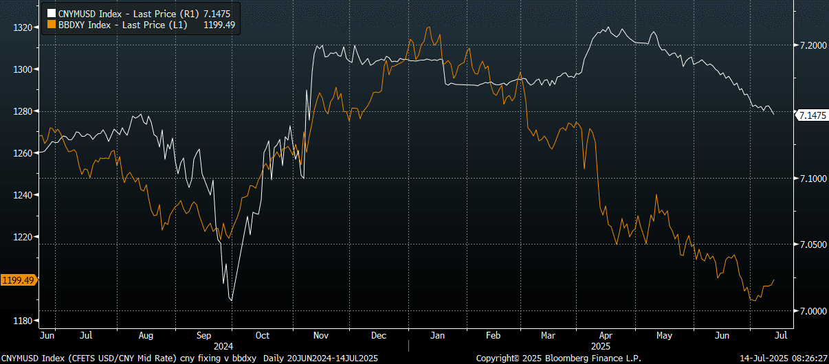Click the 7.2000 right axis label

(813, 45)
